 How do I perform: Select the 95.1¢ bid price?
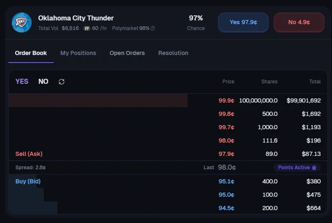pyautogui.click(x=227, y=181)
